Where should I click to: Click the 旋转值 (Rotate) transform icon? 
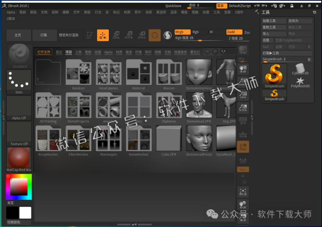[x=142, y=35]
